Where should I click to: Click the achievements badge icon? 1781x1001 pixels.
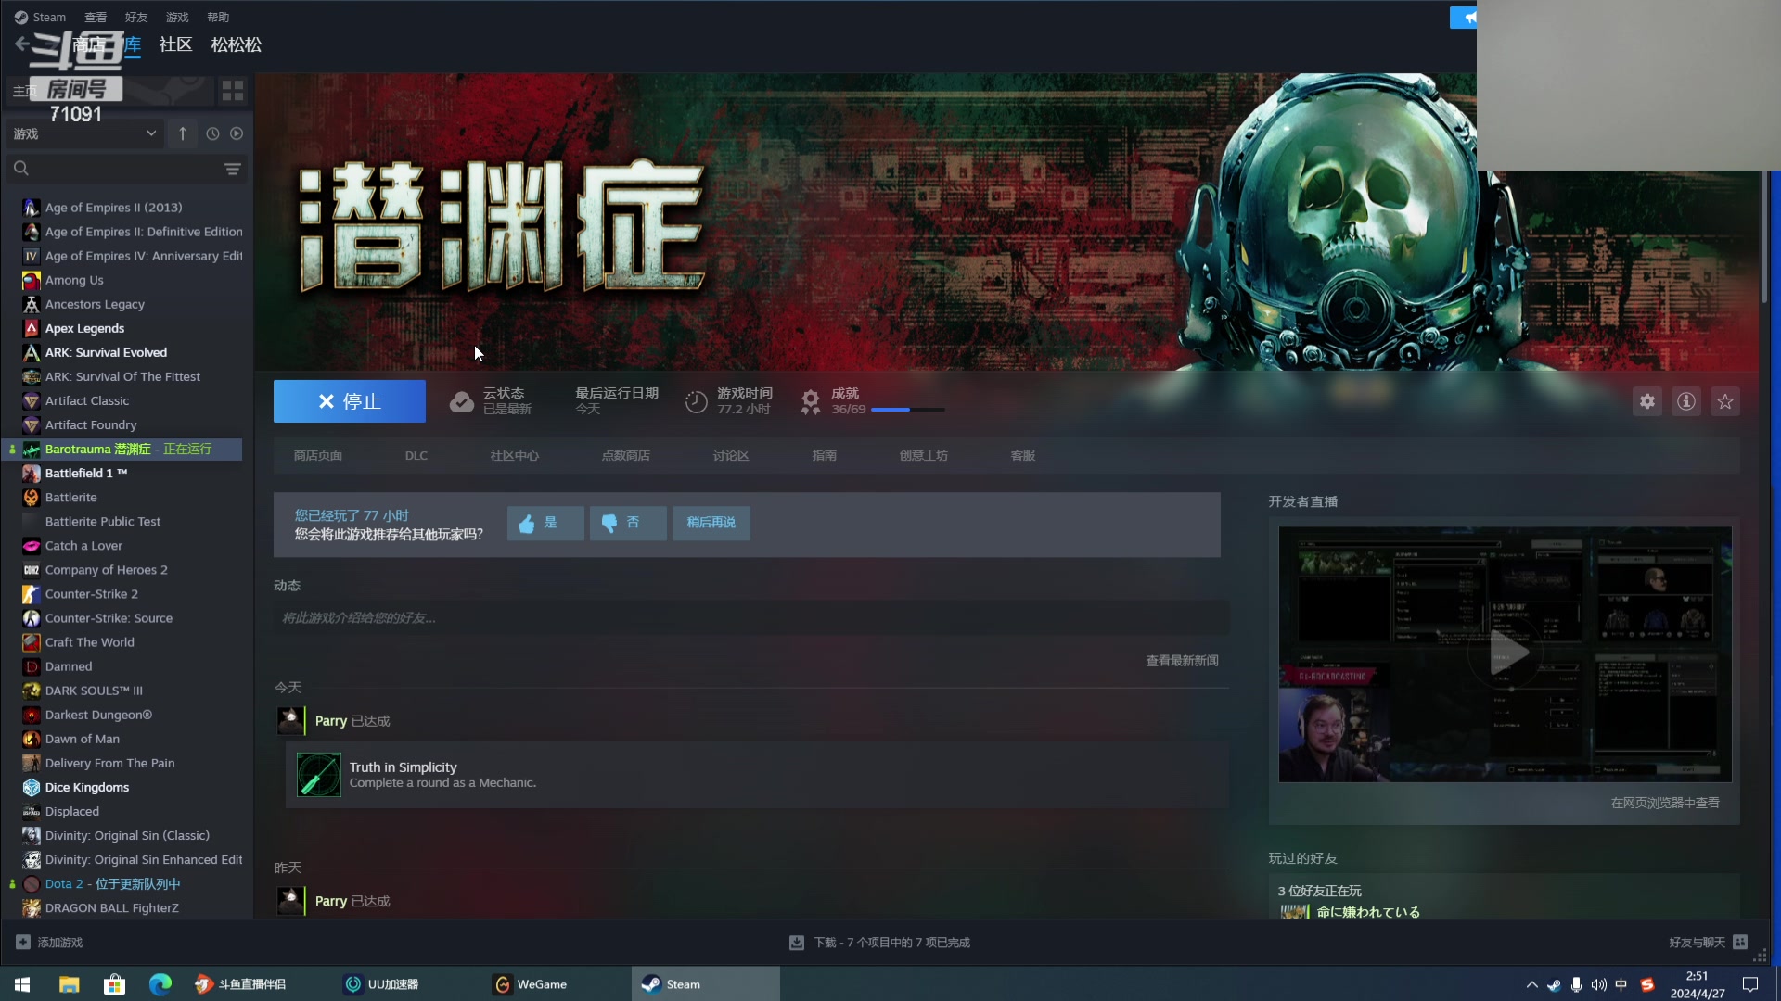click(x=811, y=401)
